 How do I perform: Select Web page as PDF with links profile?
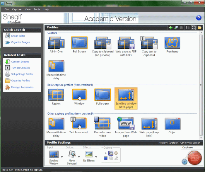click(126, 47)
